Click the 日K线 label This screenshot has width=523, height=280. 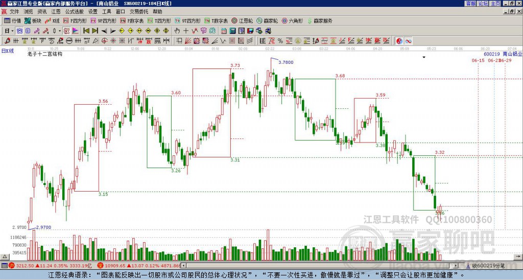pos(8,51)
